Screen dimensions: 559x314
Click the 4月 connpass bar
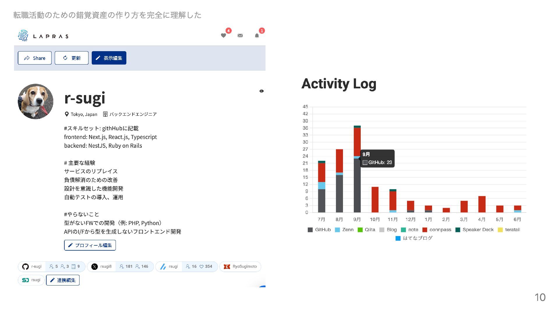coord(482,204)
